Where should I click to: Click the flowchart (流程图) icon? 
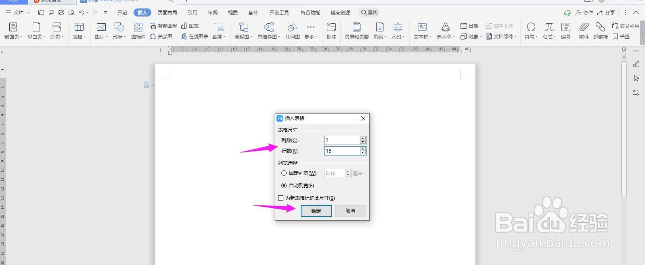coord(243,27)
